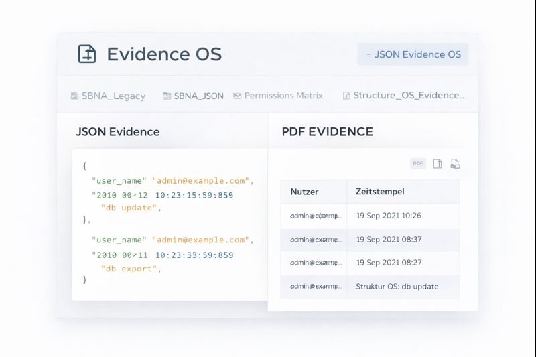Click the 19 Sep 2021 08:27 timestamp cell
This screenshot has width=536, height=357.
pyautogui.click(x=389, y=263)
